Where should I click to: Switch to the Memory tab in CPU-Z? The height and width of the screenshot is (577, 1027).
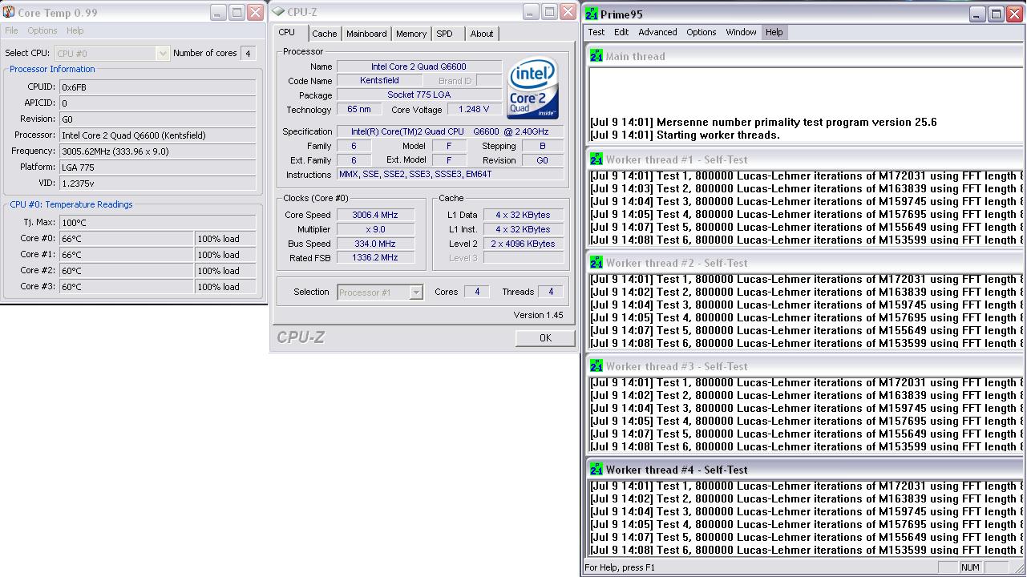pos(410,34)
